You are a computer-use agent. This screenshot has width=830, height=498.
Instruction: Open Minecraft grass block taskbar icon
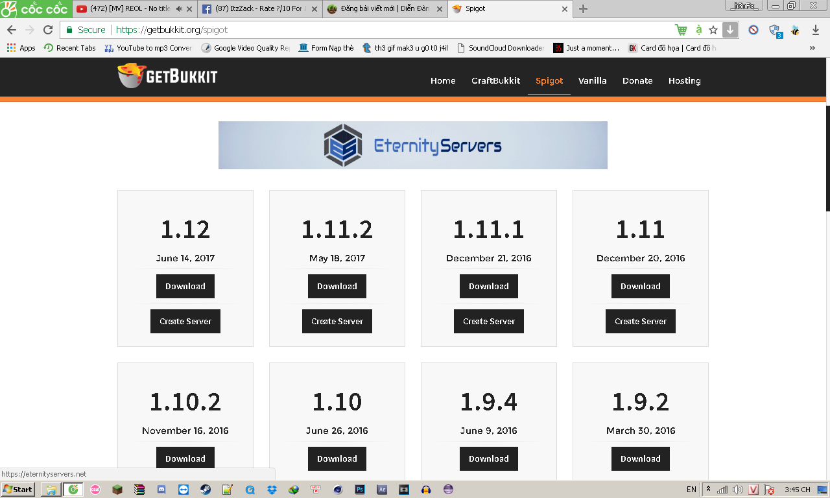[x=117, y=490]
